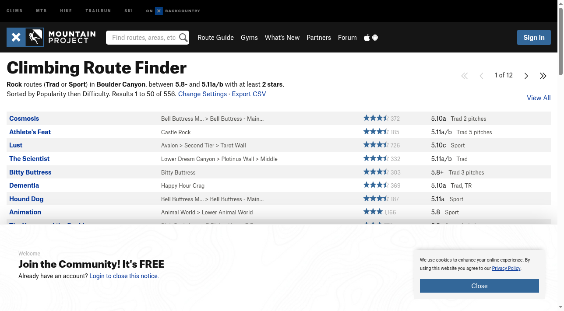
Task: Open the Partners menu item
Action: pyautogui.click(x=319, y=38)
